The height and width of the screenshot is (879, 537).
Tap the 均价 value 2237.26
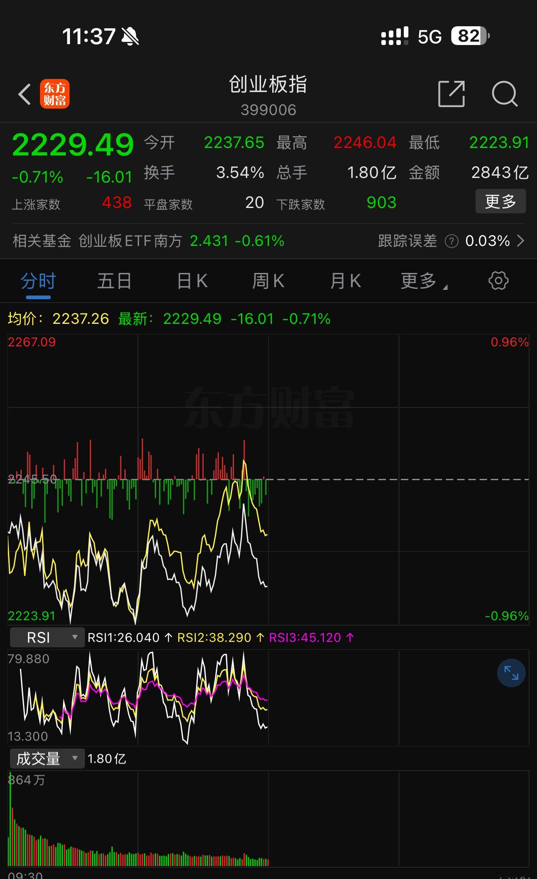[x=81, y=319]
